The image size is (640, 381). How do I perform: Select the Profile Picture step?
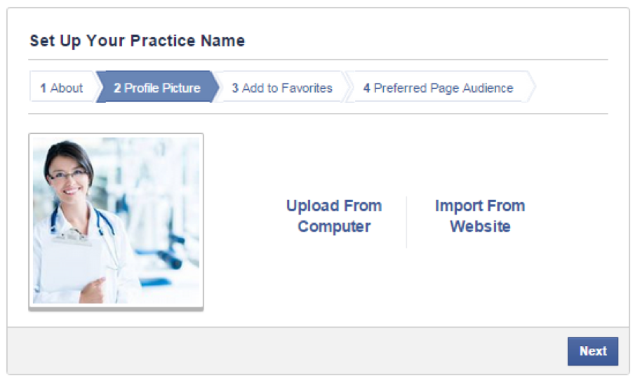(x=157, y=87)
